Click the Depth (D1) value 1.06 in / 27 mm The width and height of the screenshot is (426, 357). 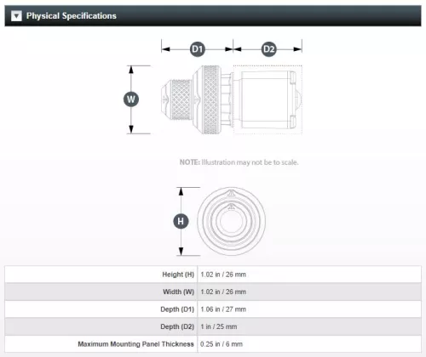coord(223,309)
